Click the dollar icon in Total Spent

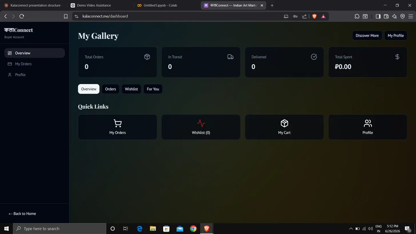[397, 57]
